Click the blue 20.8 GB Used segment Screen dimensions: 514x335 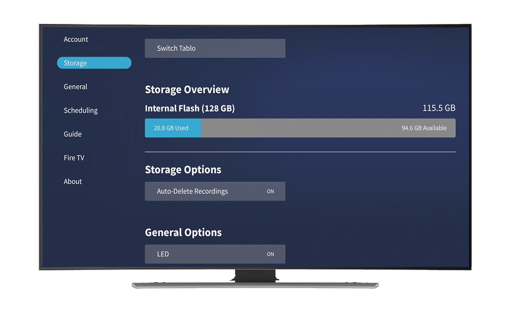coord(173,128)
